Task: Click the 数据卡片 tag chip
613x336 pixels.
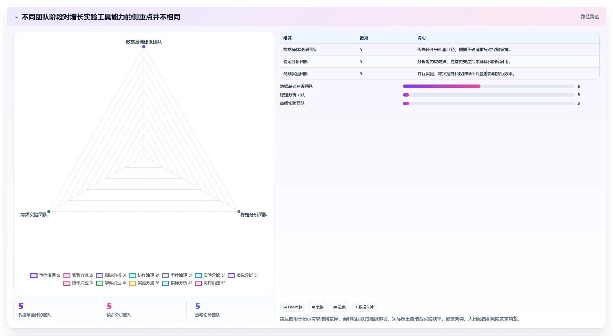Action: click(364, 307)
